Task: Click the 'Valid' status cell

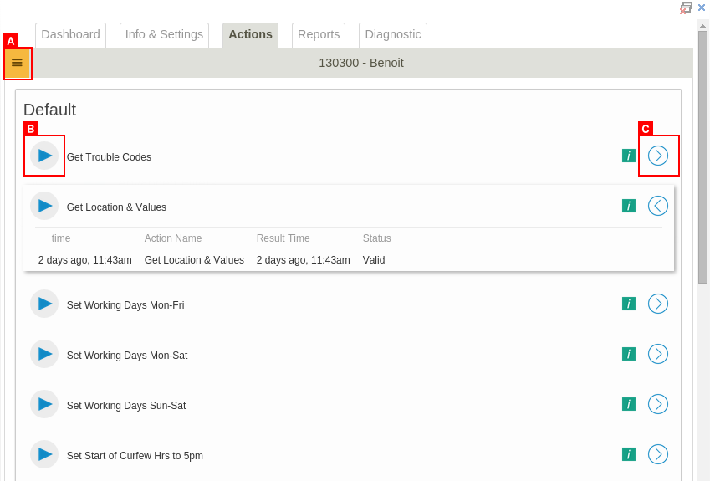Action: 374,260
